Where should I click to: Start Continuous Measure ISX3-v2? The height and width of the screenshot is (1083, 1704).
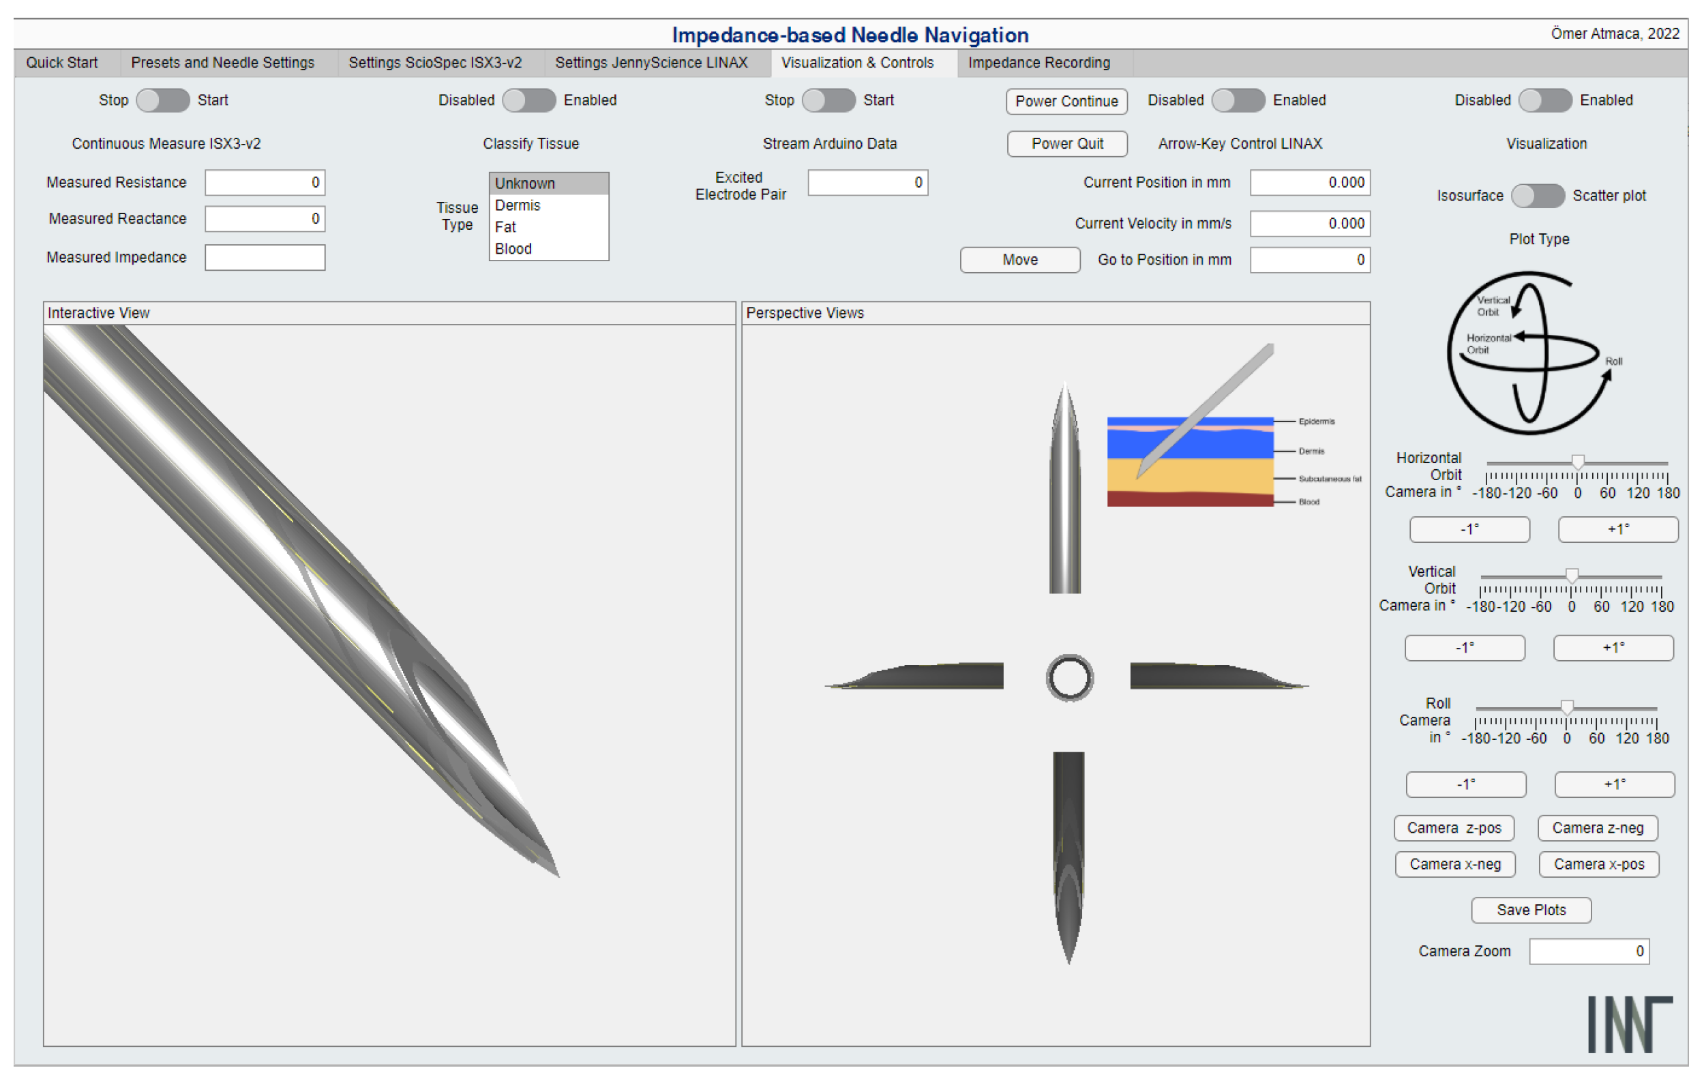[x=162, y=100]
